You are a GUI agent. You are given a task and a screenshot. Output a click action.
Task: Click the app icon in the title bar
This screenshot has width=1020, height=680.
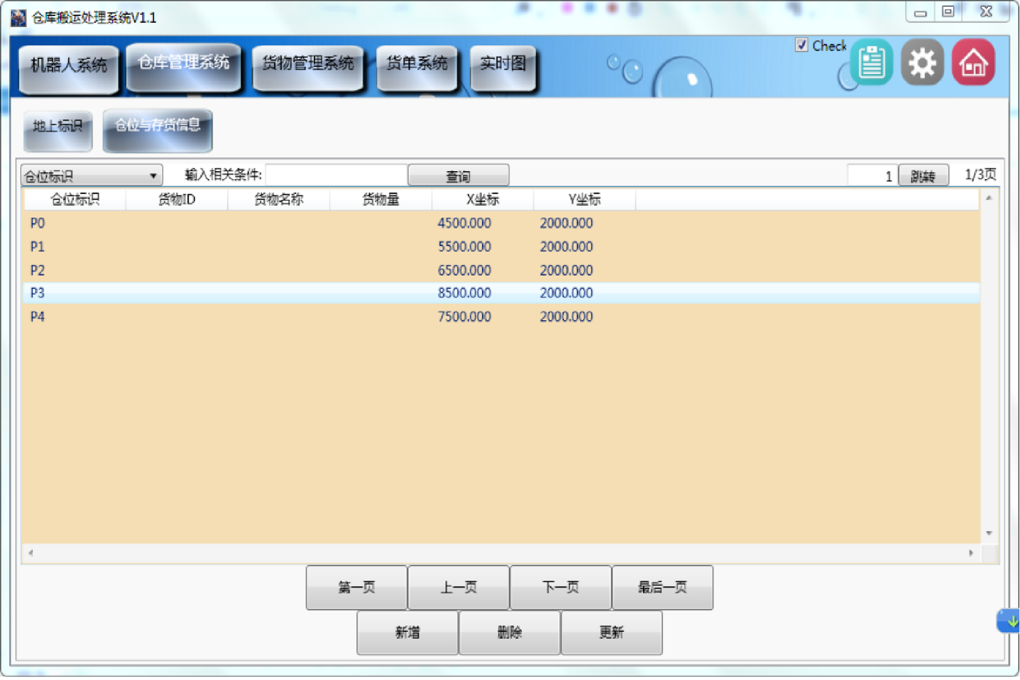click(18, 18)
